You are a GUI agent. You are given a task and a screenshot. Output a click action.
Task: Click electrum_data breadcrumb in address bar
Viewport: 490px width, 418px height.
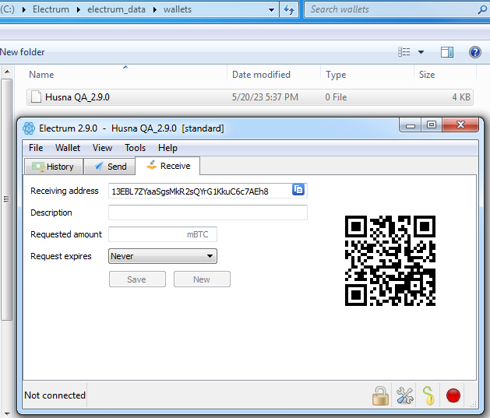[116, 9]
